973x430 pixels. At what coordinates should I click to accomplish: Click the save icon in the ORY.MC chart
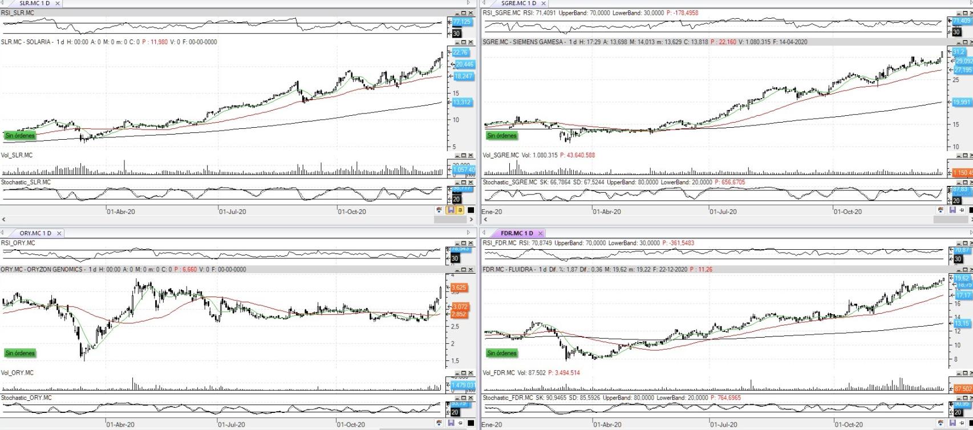451,423
